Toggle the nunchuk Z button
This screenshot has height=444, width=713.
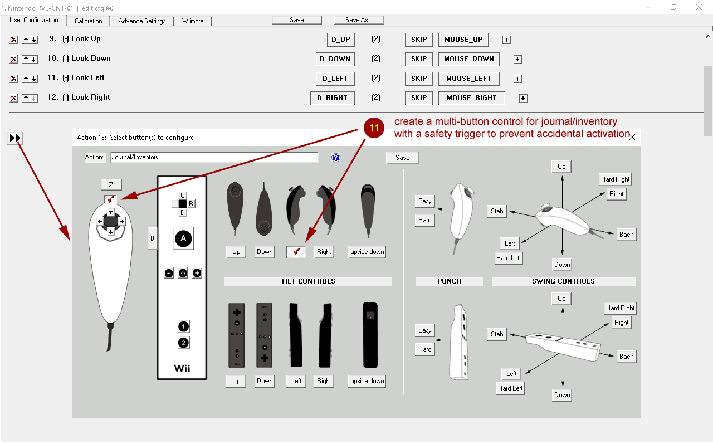coord(111,184)
